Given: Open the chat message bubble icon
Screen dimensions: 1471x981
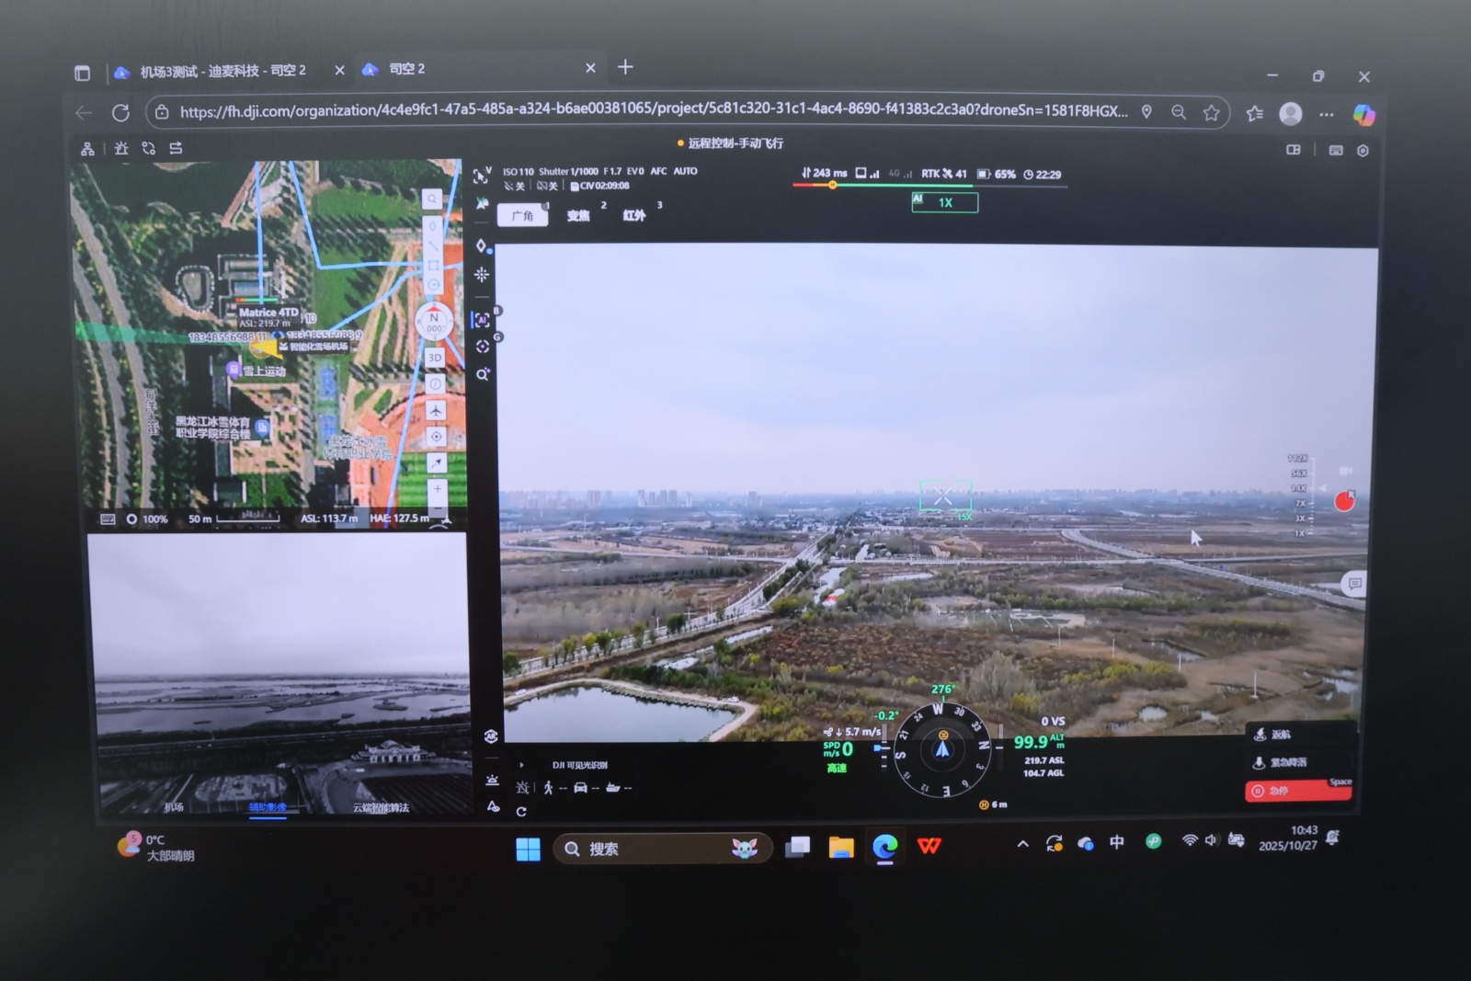Looking at the screenshot, I should pos(1354,584).
